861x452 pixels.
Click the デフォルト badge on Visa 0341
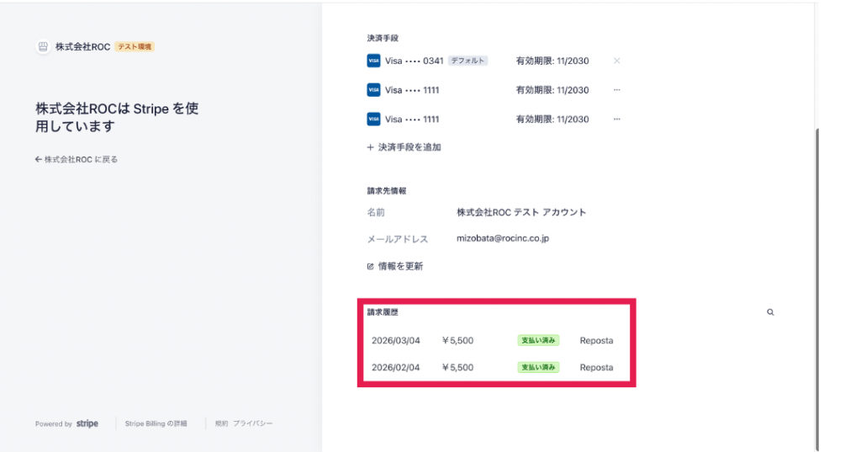tap(467, 61)
